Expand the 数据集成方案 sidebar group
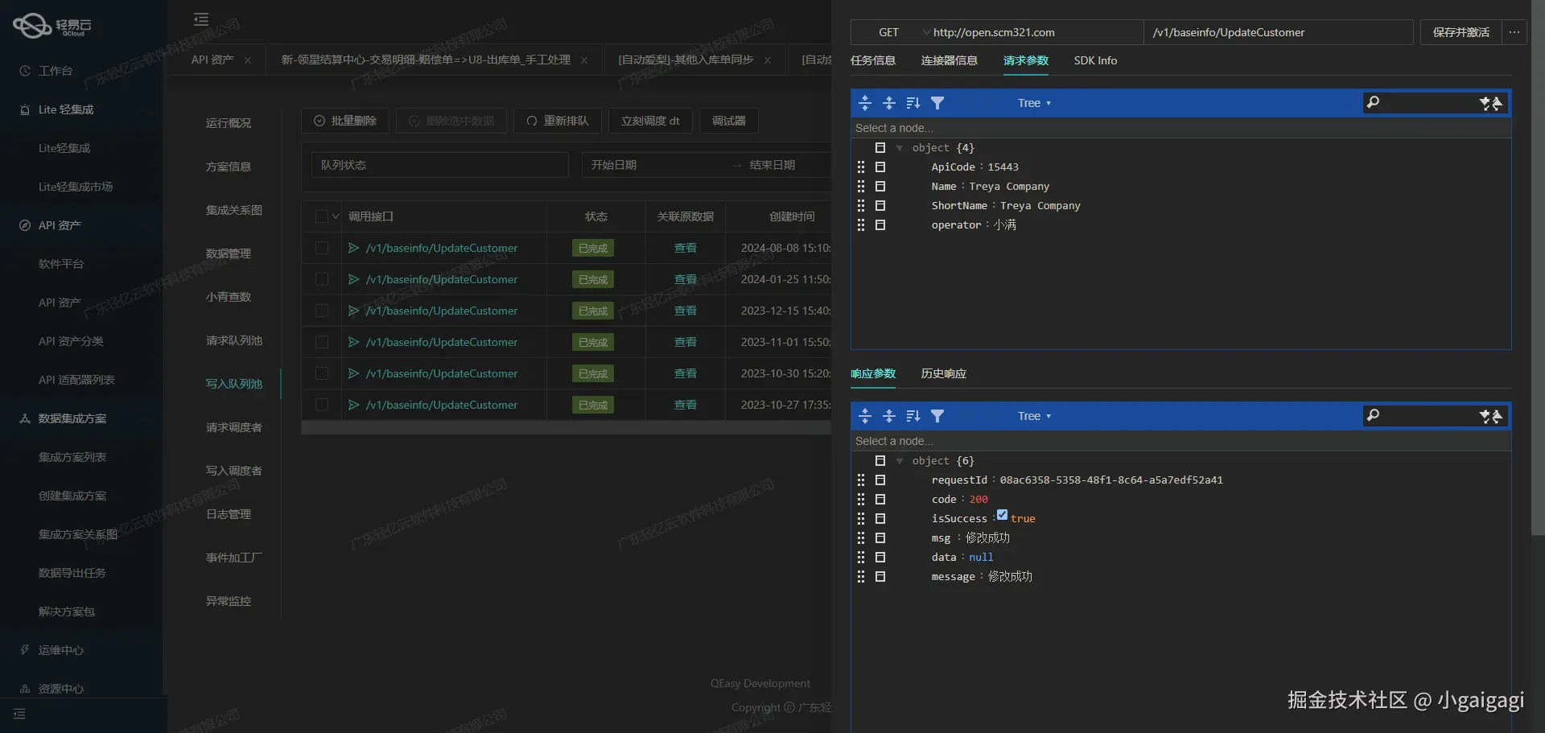The image size is (1545, 733). (x=72, y=418)
